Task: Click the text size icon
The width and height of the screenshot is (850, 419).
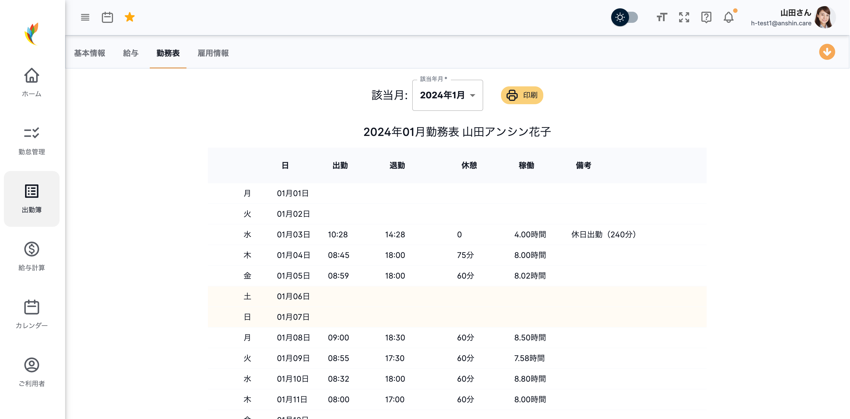Action: click(662, 17)
